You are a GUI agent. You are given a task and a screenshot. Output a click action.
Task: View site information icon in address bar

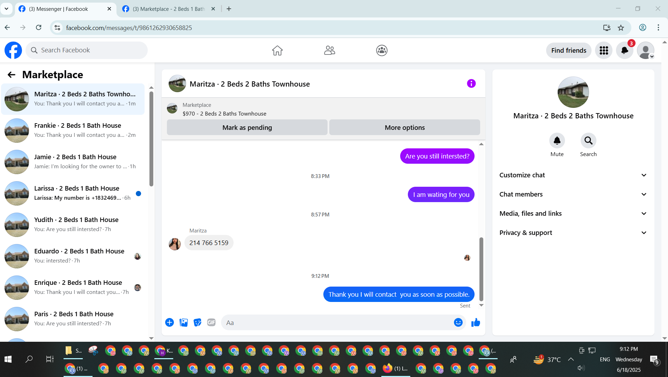click(57, 28)
